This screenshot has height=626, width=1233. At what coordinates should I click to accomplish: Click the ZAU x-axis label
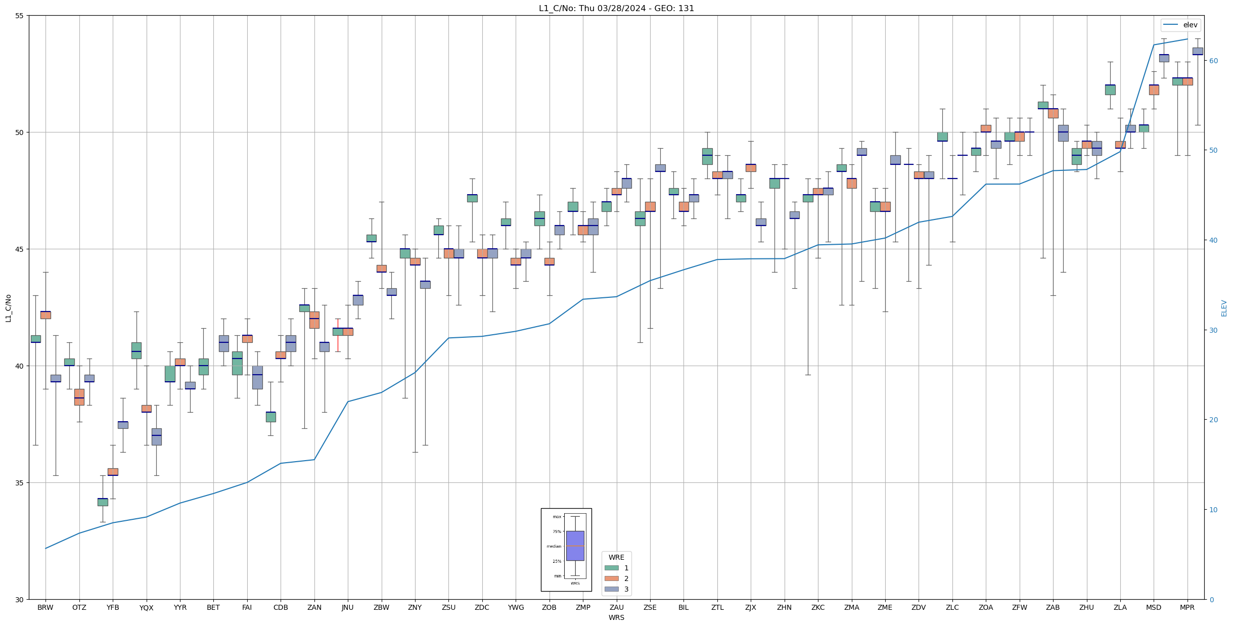point(617,607)
